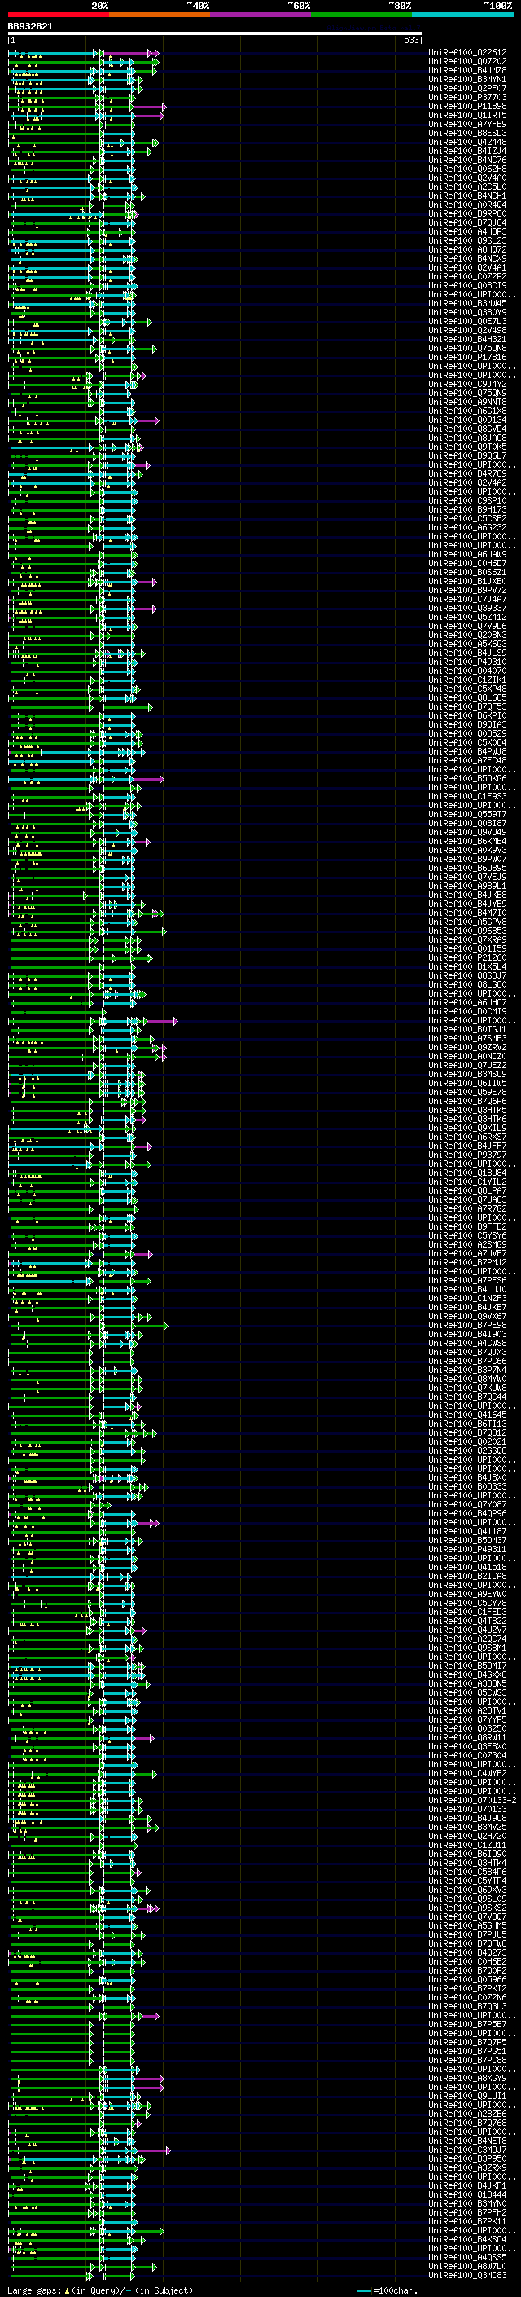Pick the UniRef100_Q0BCI9 label
Viewport: 521px width, 2297px height.
coord(467,285)
